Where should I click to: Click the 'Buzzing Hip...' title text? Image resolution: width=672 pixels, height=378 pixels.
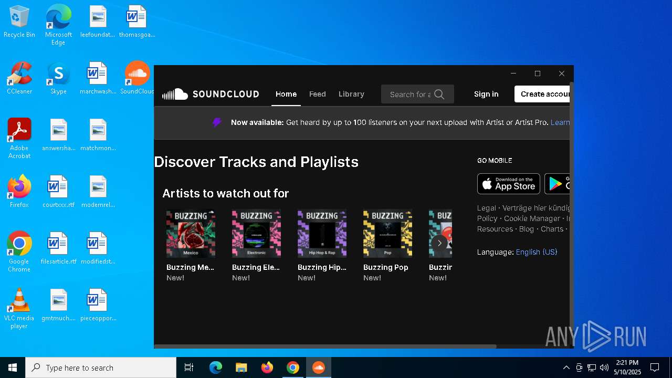click(x=322, y=267)
